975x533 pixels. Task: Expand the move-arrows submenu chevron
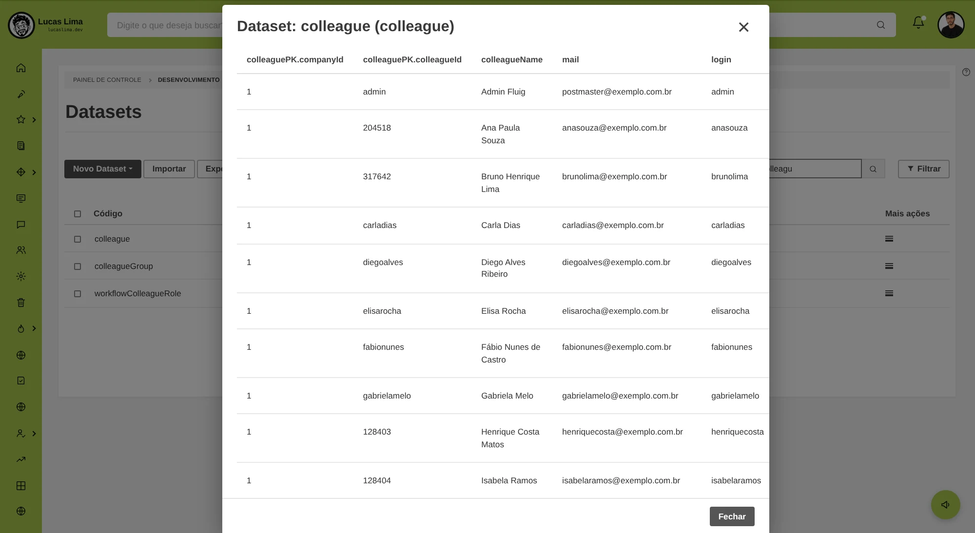click(34, 172)
